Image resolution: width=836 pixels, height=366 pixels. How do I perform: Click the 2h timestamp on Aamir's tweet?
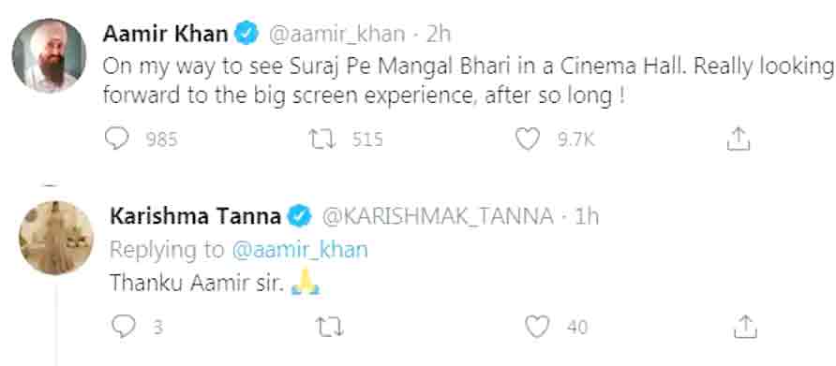439,35
